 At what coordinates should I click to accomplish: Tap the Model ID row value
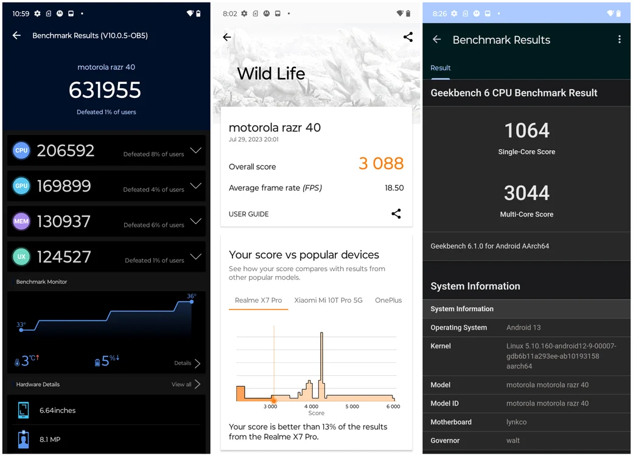[547, 404]
